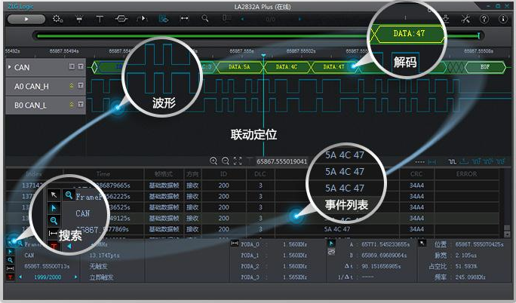Image resolution: width=516 pixels, height=303 pixels.
Task: Click the dotted line icon above table
Action: pos(419,162)
